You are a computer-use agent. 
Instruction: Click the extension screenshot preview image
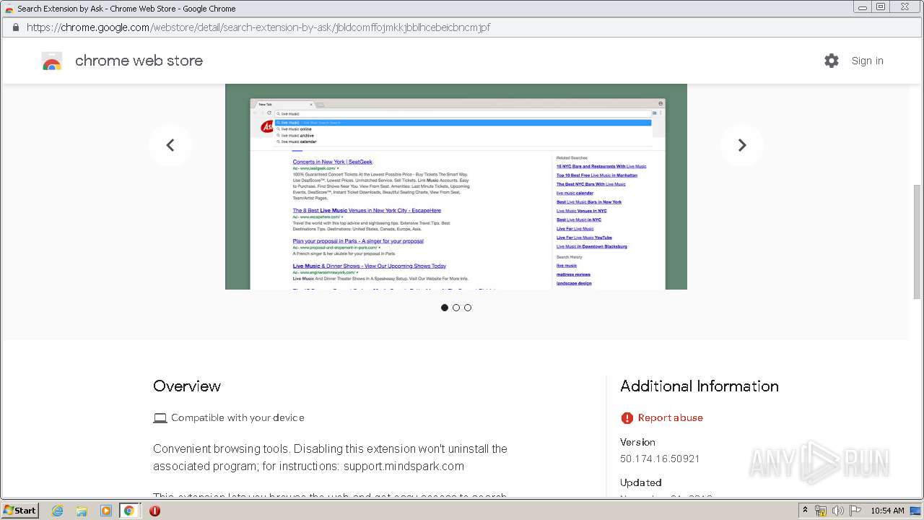coord(456,186)
